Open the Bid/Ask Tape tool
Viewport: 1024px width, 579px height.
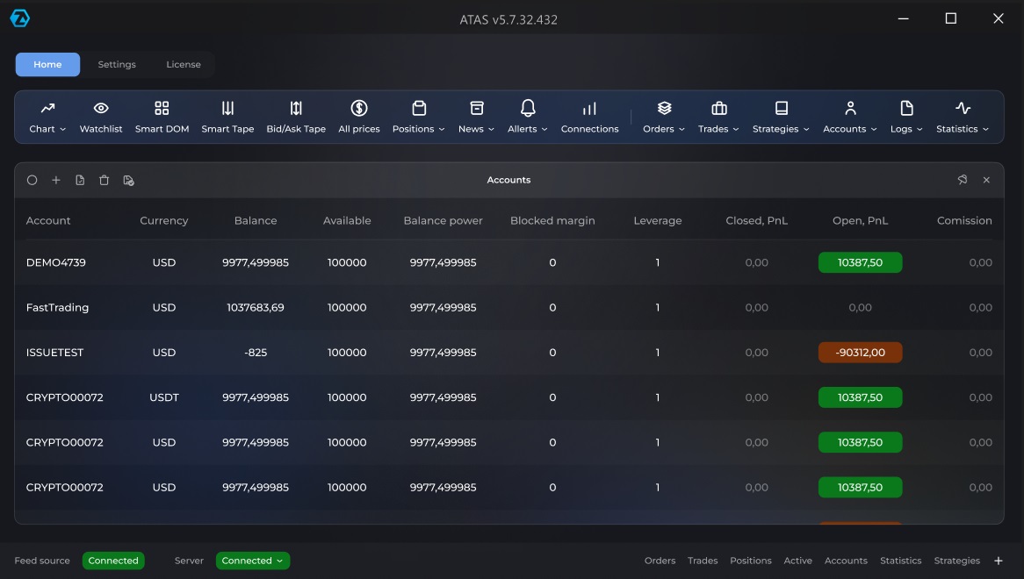(x=296, y=117)
